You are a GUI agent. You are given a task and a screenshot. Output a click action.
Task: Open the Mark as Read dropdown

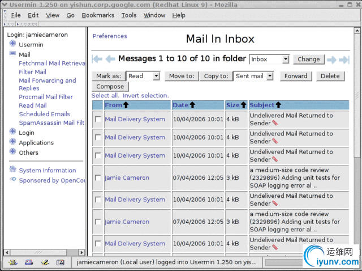pos(143,76)
